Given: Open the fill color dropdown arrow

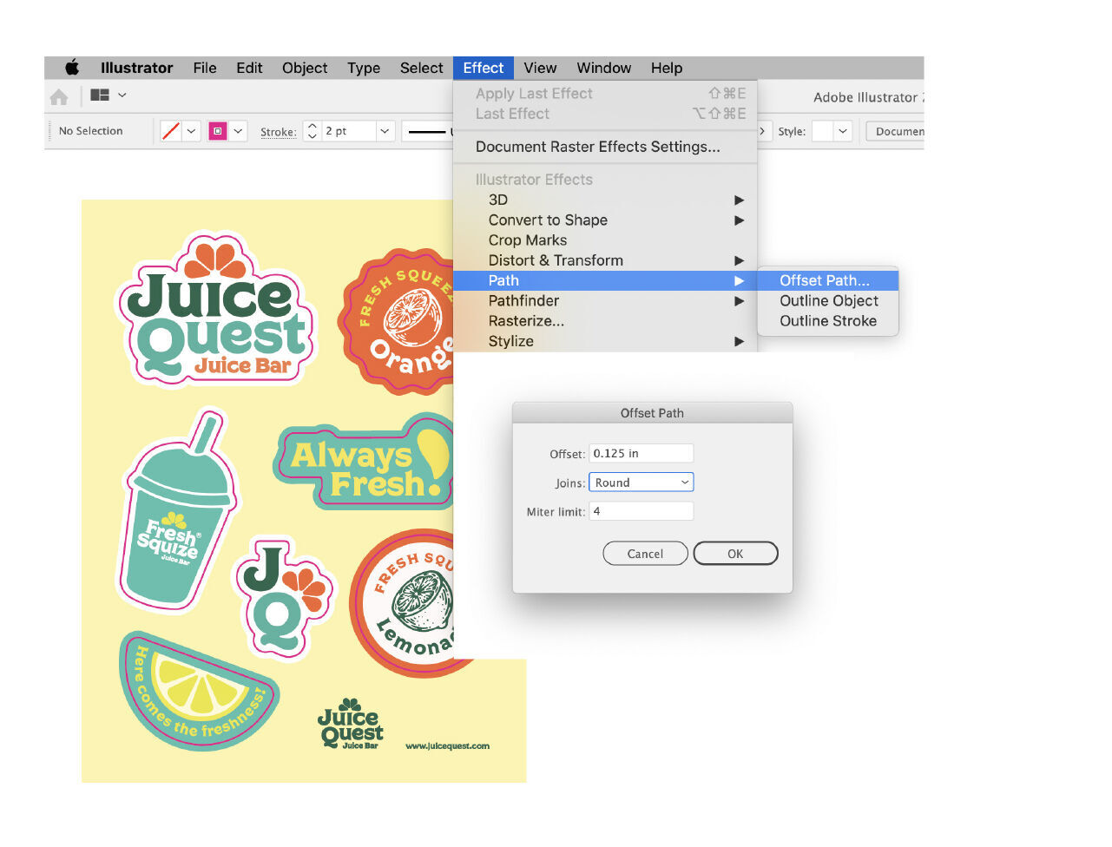Looking at the screenshot, I should coord(192,131).
